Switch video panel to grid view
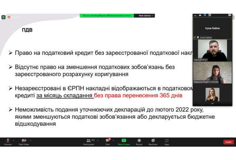236x160 pixels. [x=210, y=15]
